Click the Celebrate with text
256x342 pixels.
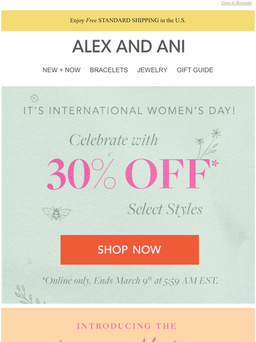[114, 140]
